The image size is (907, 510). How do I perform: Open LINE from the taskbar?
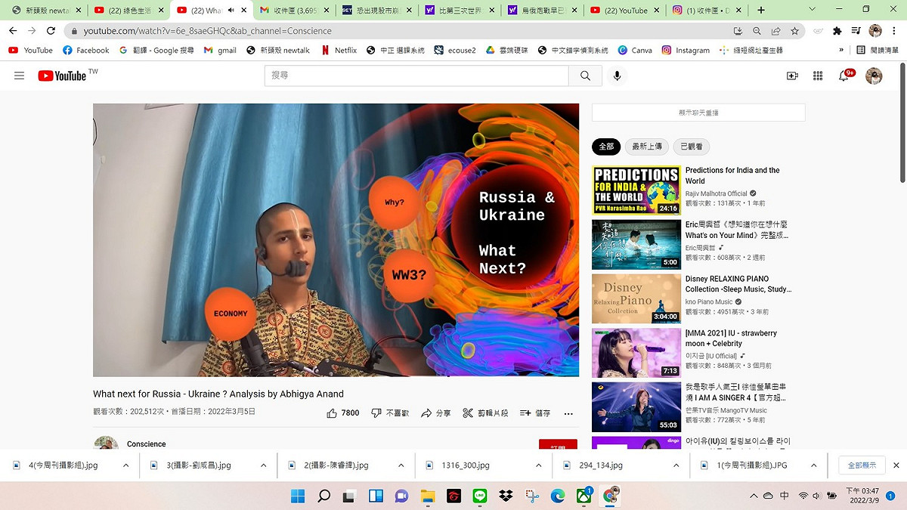click(x=479, y=496)
